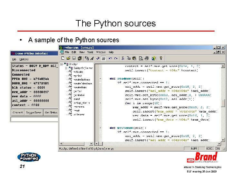Collapse the for-loop fold marker
The image size is (232, 174).
(101, 103)
